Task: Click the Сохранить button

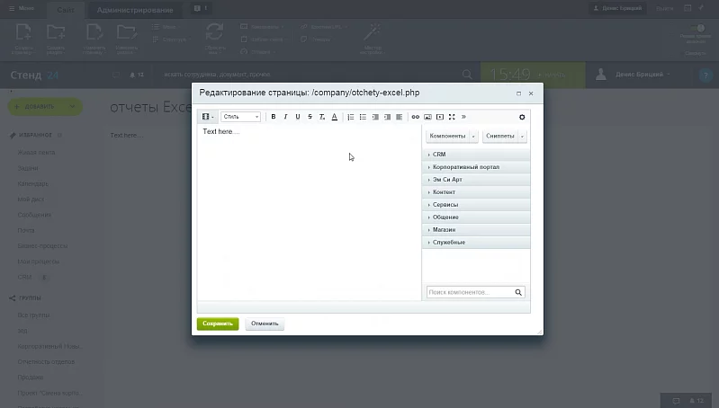Action: click(x=218, y=324)
